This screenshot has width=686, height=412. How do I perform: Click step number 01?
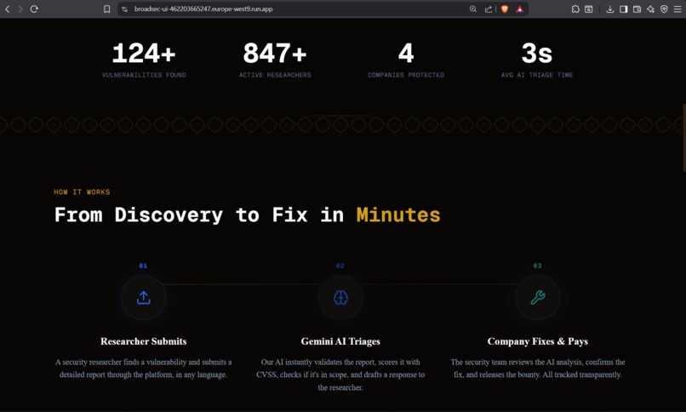(x=143, y=266)
